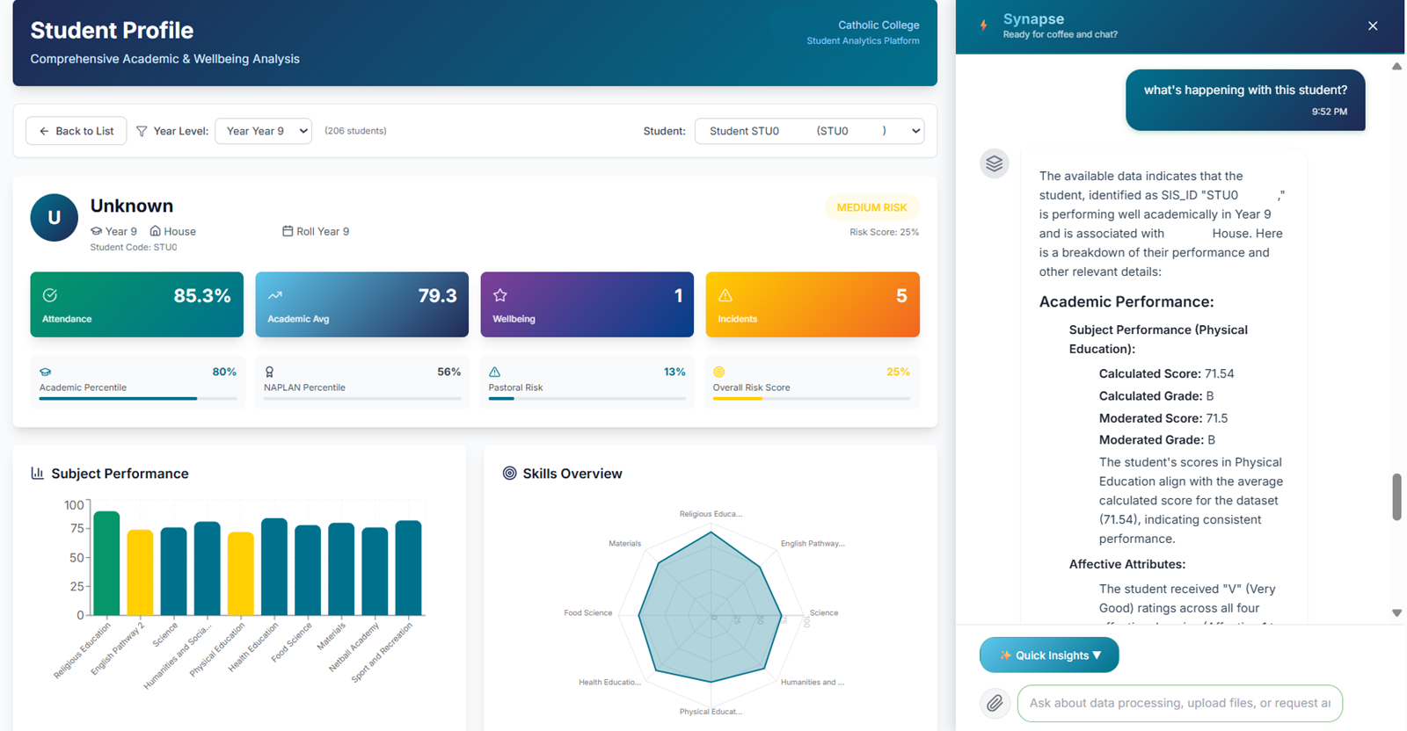Viewport: 1407px width, 731px height.
Task: Click the yellow Physical Education bar
Action: point(241,574)
